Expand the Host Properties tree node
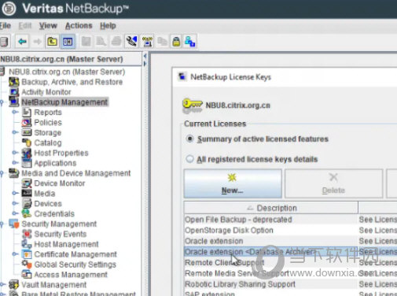 pyautogui.click(x=15, y=153)
